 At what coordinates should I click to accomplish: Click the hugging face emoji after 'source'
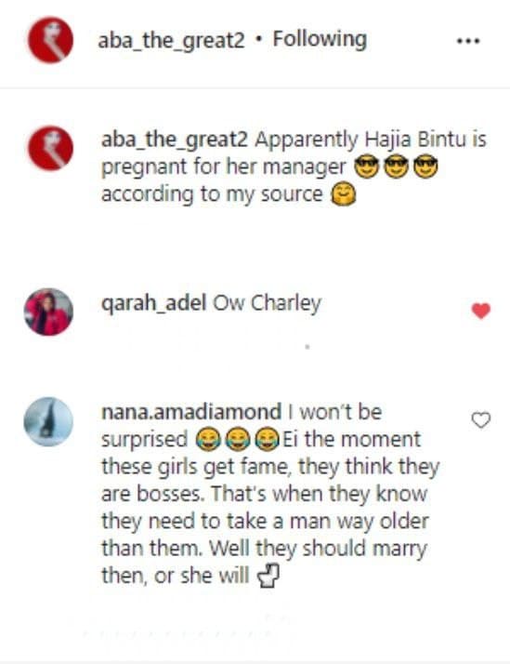(x=343, y=194)
